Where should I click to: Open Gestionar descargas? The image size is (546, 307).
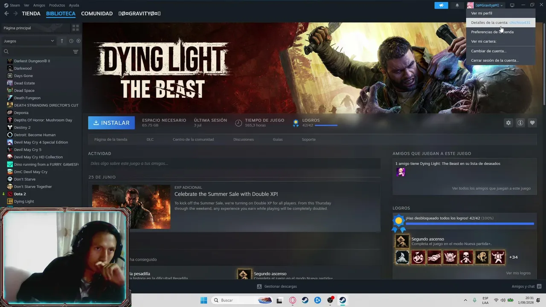click(277, 287)
